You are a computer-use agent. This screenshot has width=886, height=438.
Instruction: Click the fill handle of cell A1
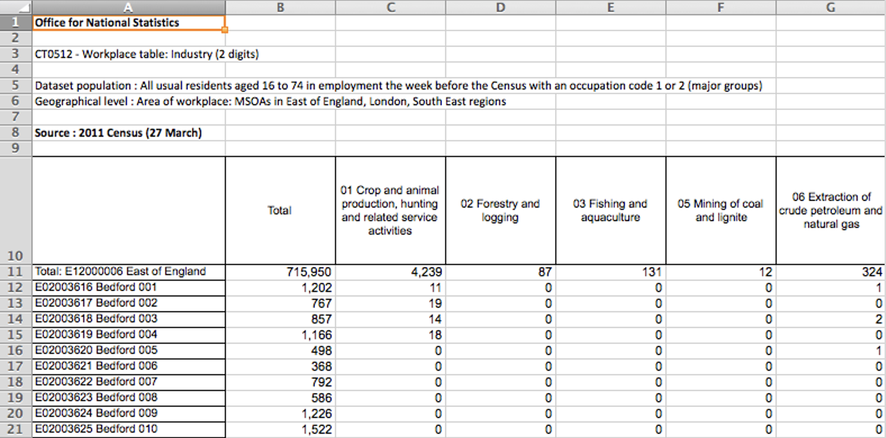pos(225,30)
